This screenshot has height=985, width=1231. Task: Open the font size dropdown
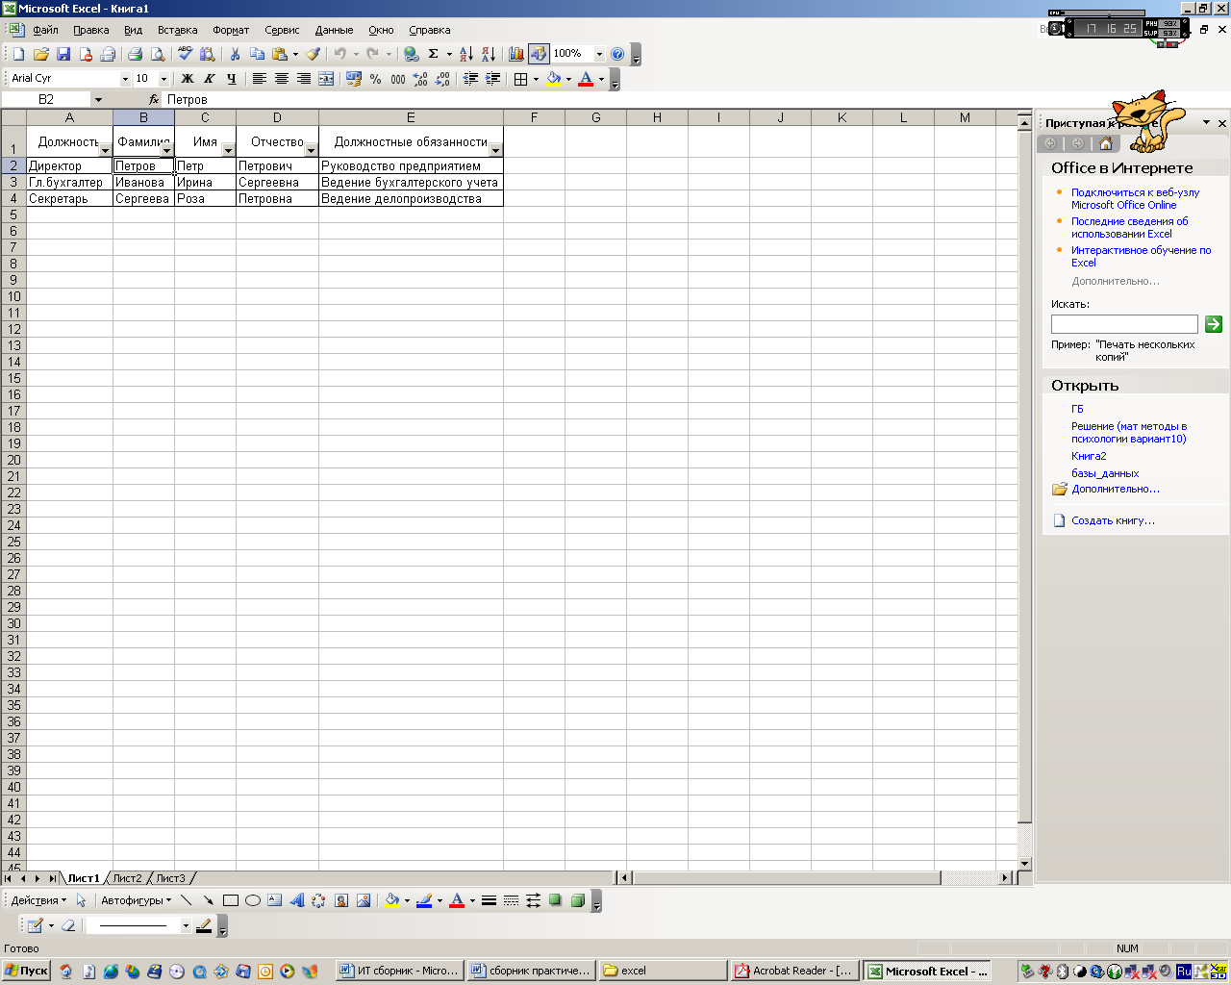coord(163,79)
